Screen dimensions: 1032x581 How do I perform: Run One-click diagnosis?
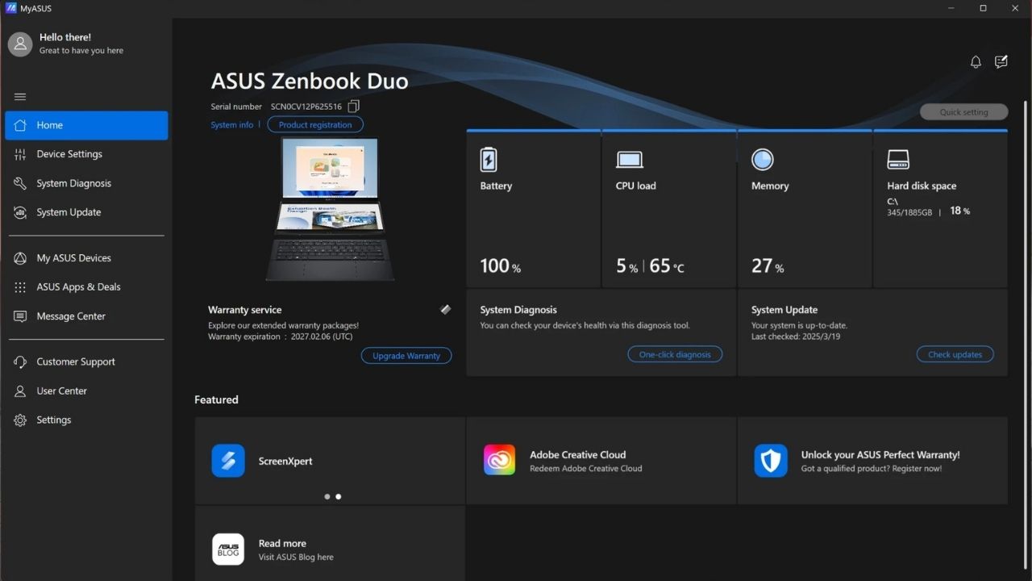pos(675,353)
